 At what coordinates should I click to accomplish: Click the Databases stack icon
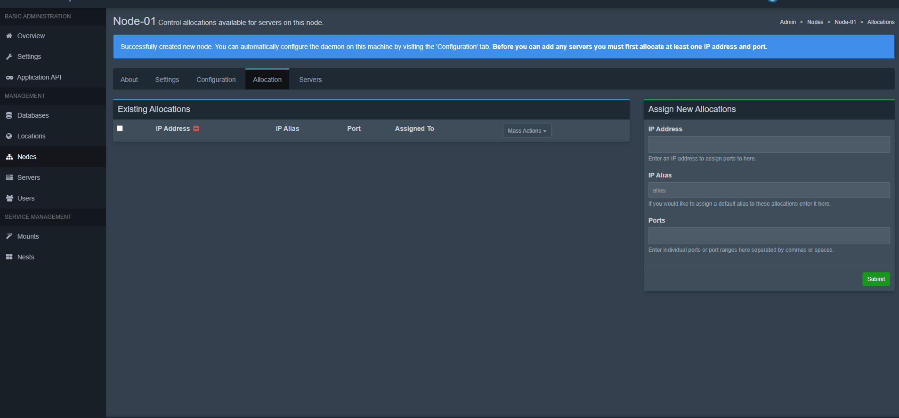[9, 115]
